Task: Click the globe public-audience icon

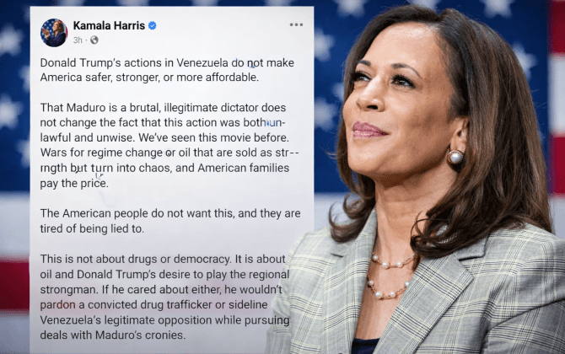Action: coord(94,40)
